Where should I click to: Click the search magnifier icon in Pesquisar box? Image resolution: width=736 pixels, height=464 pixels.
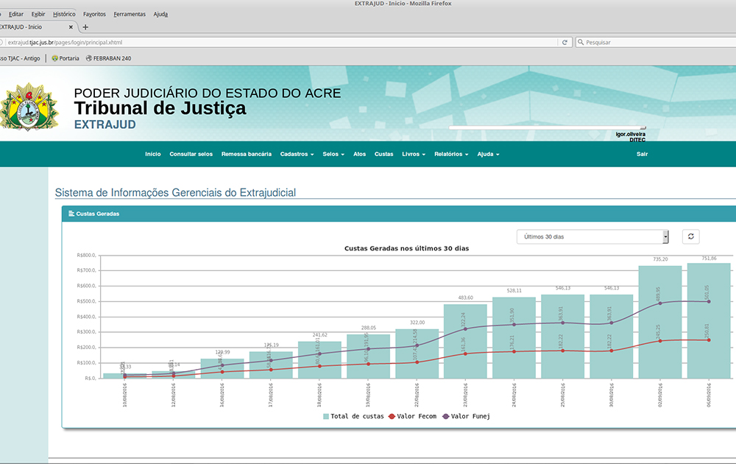pyautogui.click(x=581, y=42)
